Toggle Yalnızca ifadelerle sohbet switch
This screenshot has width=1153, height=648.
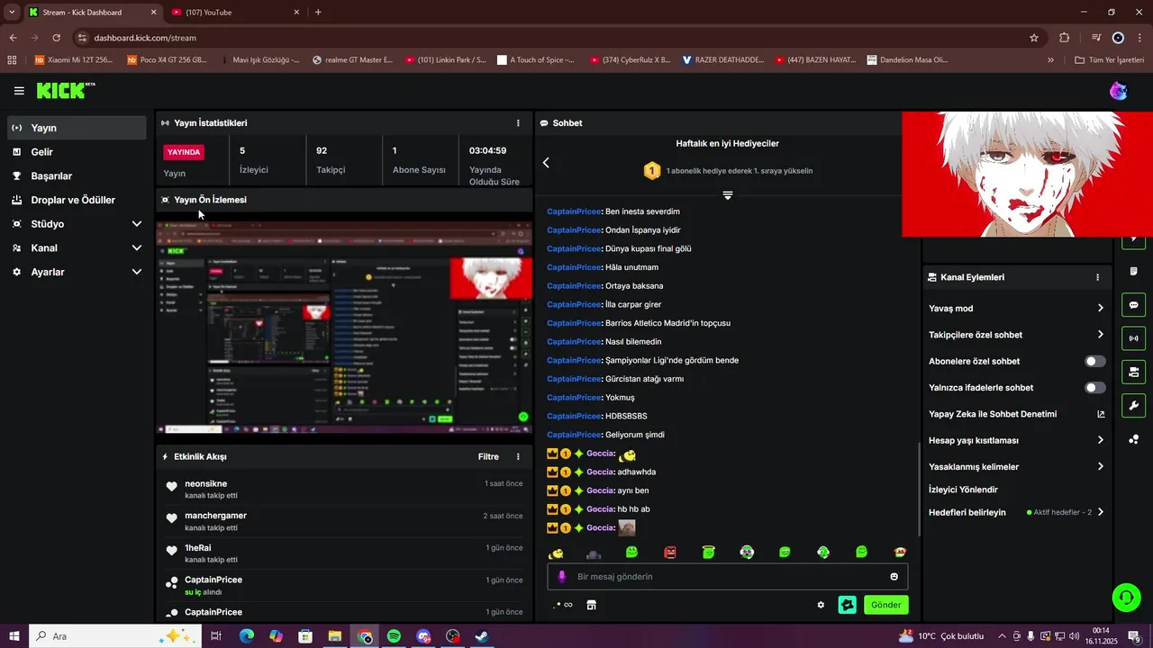pos(1095,388)
